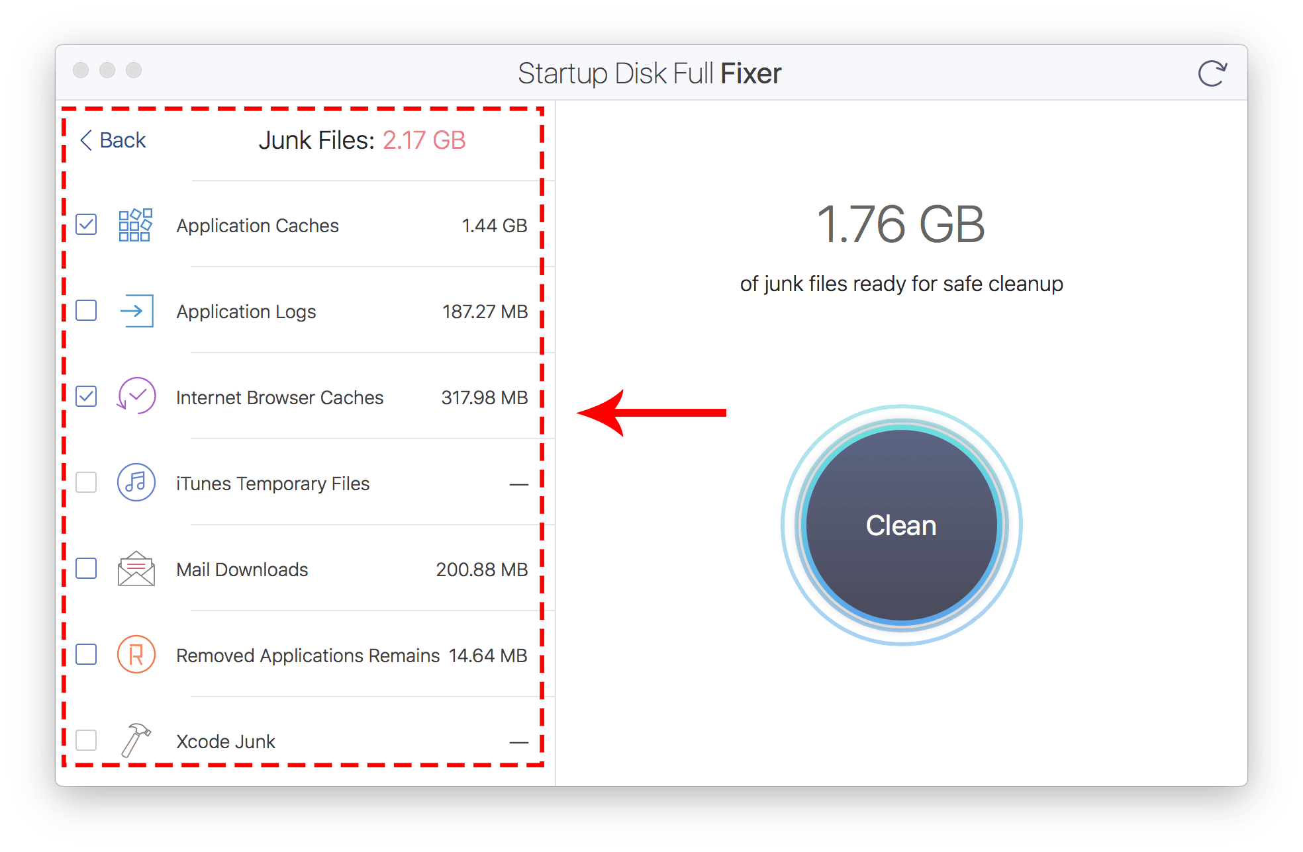
Task: Click the Mail Downloads envelope icon
Action: pos(136,569)
